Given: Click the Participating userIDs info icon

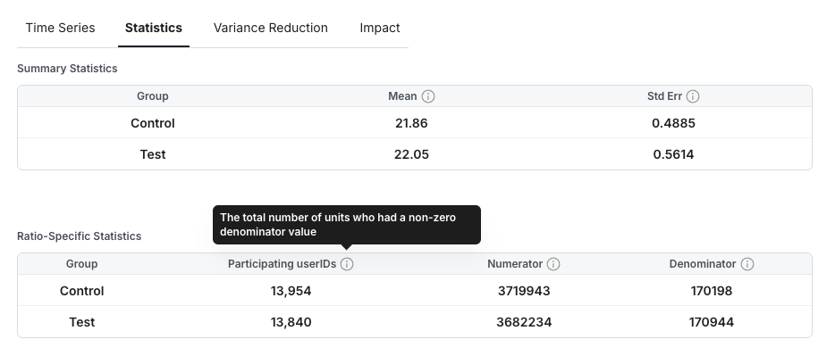Looking at the screenshot, I should click(x=347, y=264).
